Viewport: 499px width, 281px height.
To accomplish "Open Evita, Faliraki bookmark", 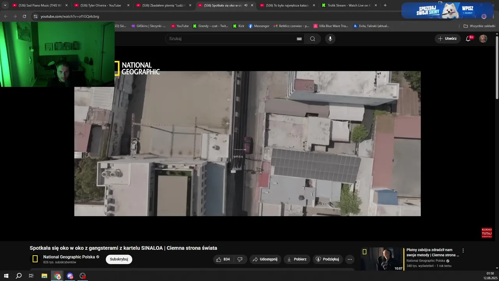I will pyautogui.click(x=372, y=26).
